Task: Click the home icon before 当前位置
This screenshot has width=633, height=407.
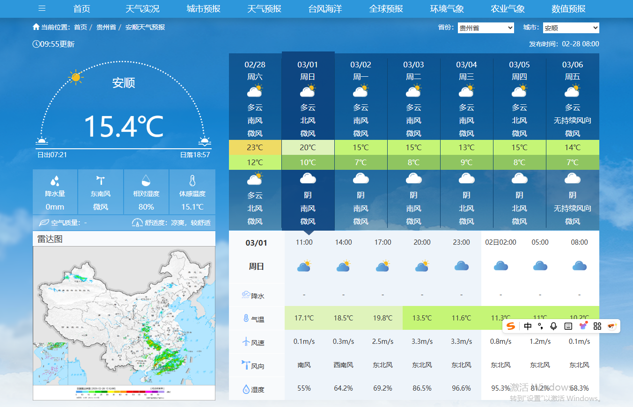Action: tap(36, 27)
